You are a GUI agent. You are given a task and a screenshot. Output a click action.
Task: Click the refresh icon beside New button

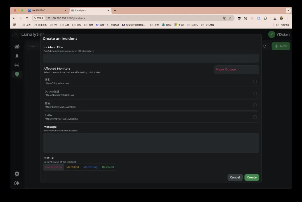[265, 46]
